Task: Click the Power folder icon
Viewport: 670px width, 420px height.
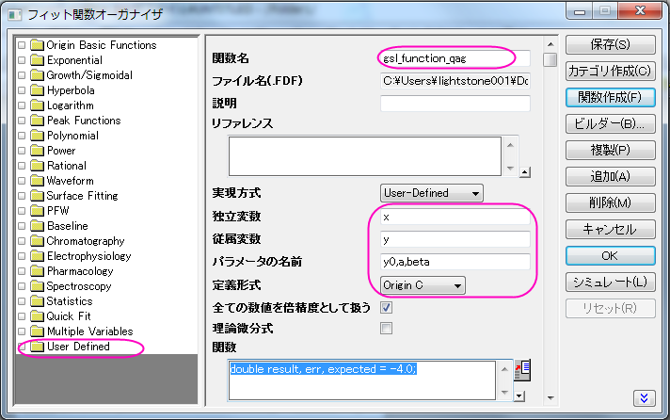Action: tap(38, 151)
